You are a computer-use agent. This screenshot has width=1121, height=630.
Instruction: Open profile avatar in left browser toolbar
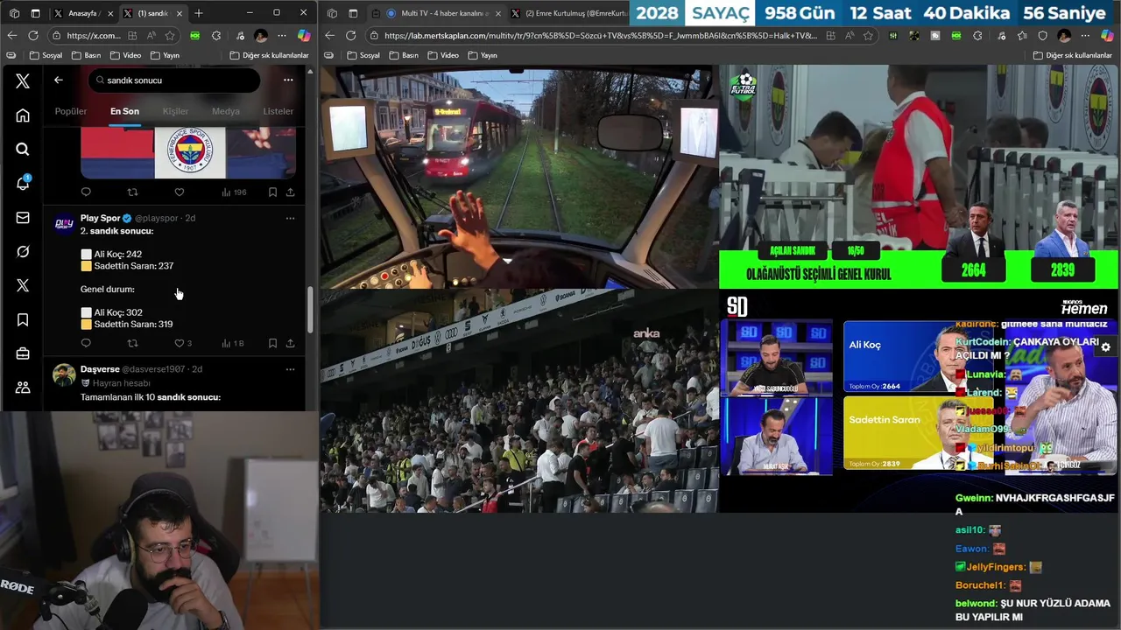point(261,36)
